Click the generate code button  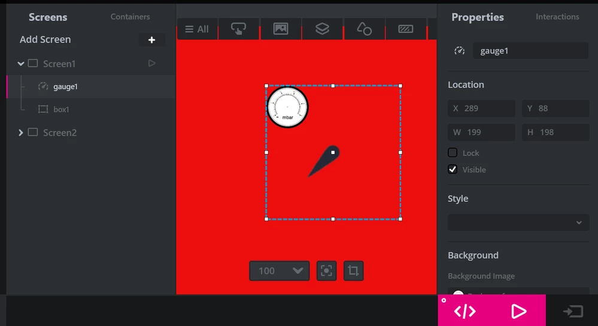[x=465, y=312]
